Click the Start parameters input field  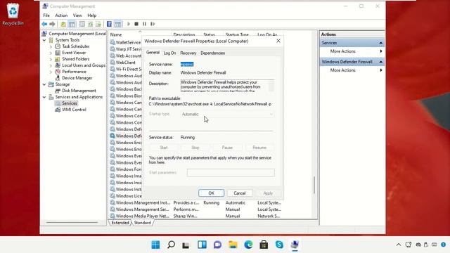[x=231, y=173]
